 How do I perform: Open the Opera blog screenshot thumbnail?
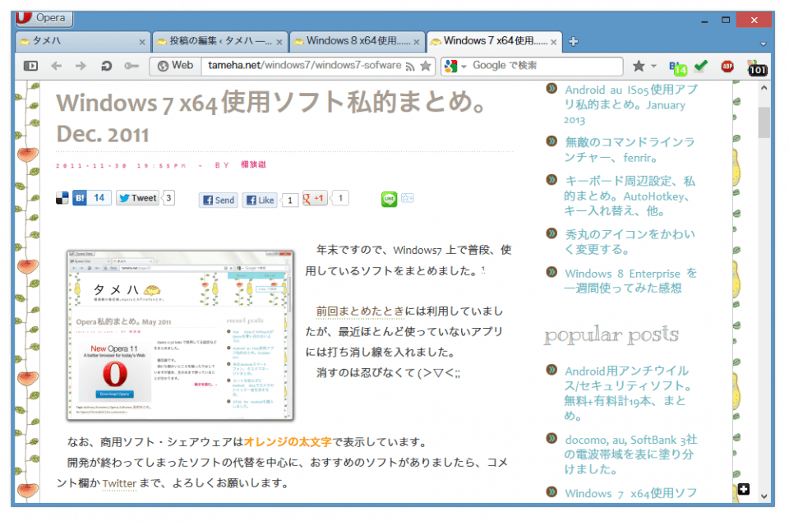point(180,335)
